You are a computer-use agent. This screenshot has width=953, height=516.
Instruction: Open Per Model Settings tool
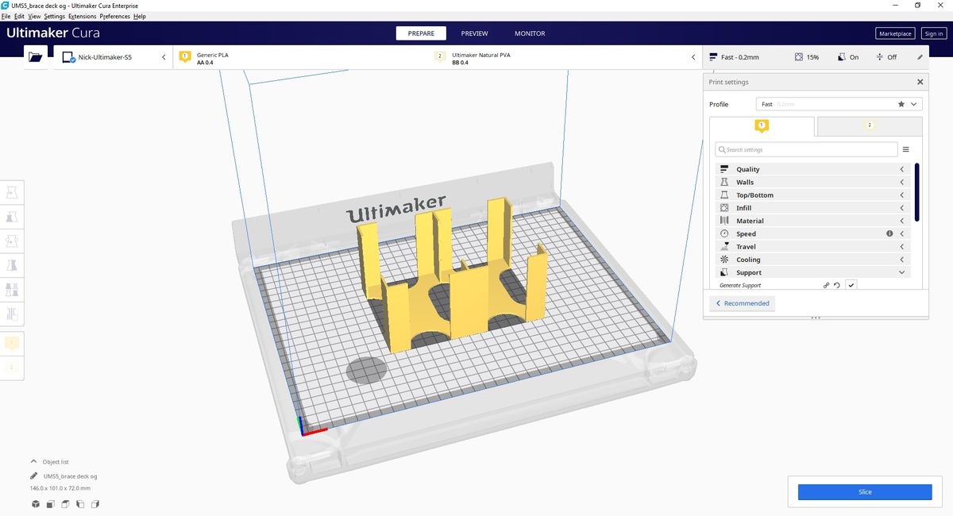12,290
